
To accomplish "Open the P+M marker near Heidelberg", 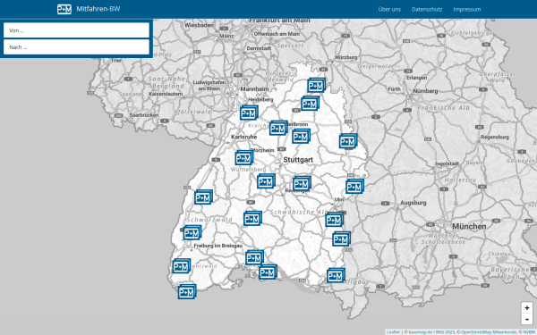I will 249,113.
